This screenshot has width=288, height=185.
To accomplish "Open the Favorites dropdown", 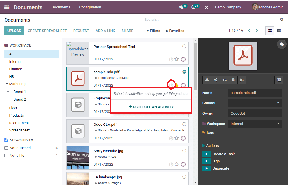I will pyautogui.click(x=175, y=31).
